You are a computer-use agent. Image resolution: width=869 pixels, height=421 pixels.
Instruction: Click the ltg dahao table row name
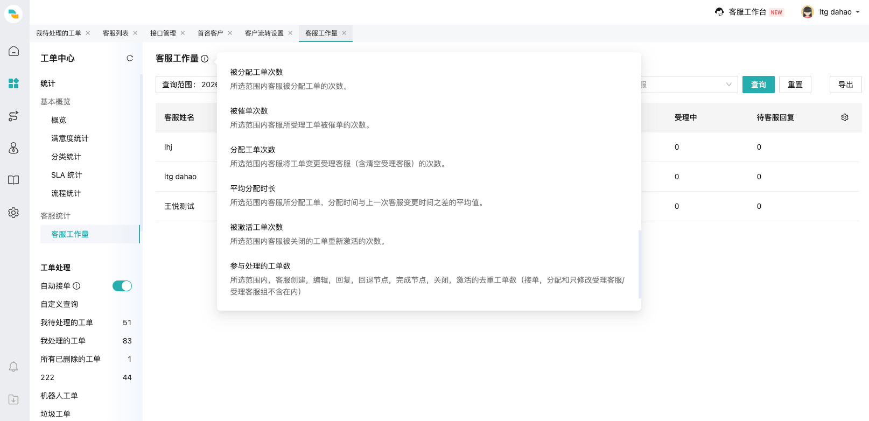click(x=180, y=177)
